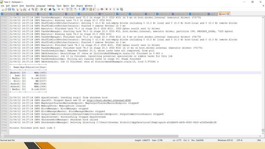Screen dimensions: 265x149
Task: Click the Open file toolbar icon
Action: (6, 9)
